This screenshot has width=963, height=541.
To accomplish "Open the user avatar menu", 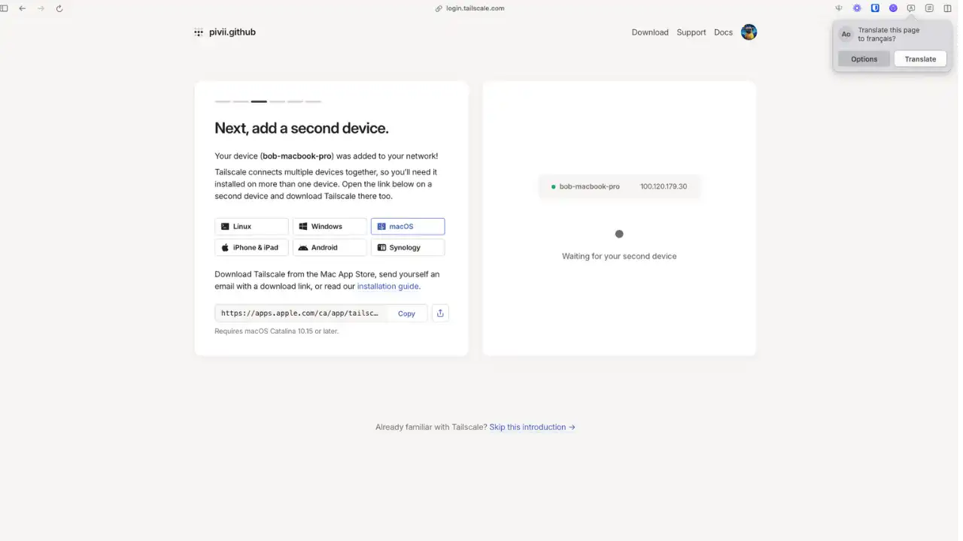I will click(x=749, y=32).
